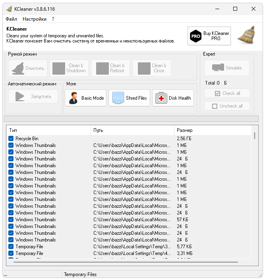The width and height of the screenshot is (265, 280).
Task: Switch to Basic Mode
Action: (x=85, y=98)
